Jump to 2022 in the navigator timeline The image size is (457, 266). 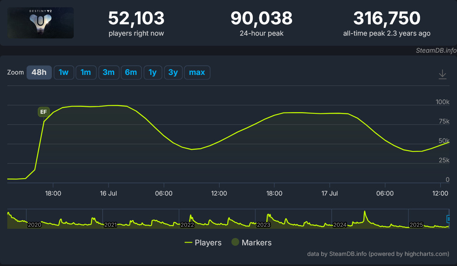pyautogui.click(x=187, y=225)
